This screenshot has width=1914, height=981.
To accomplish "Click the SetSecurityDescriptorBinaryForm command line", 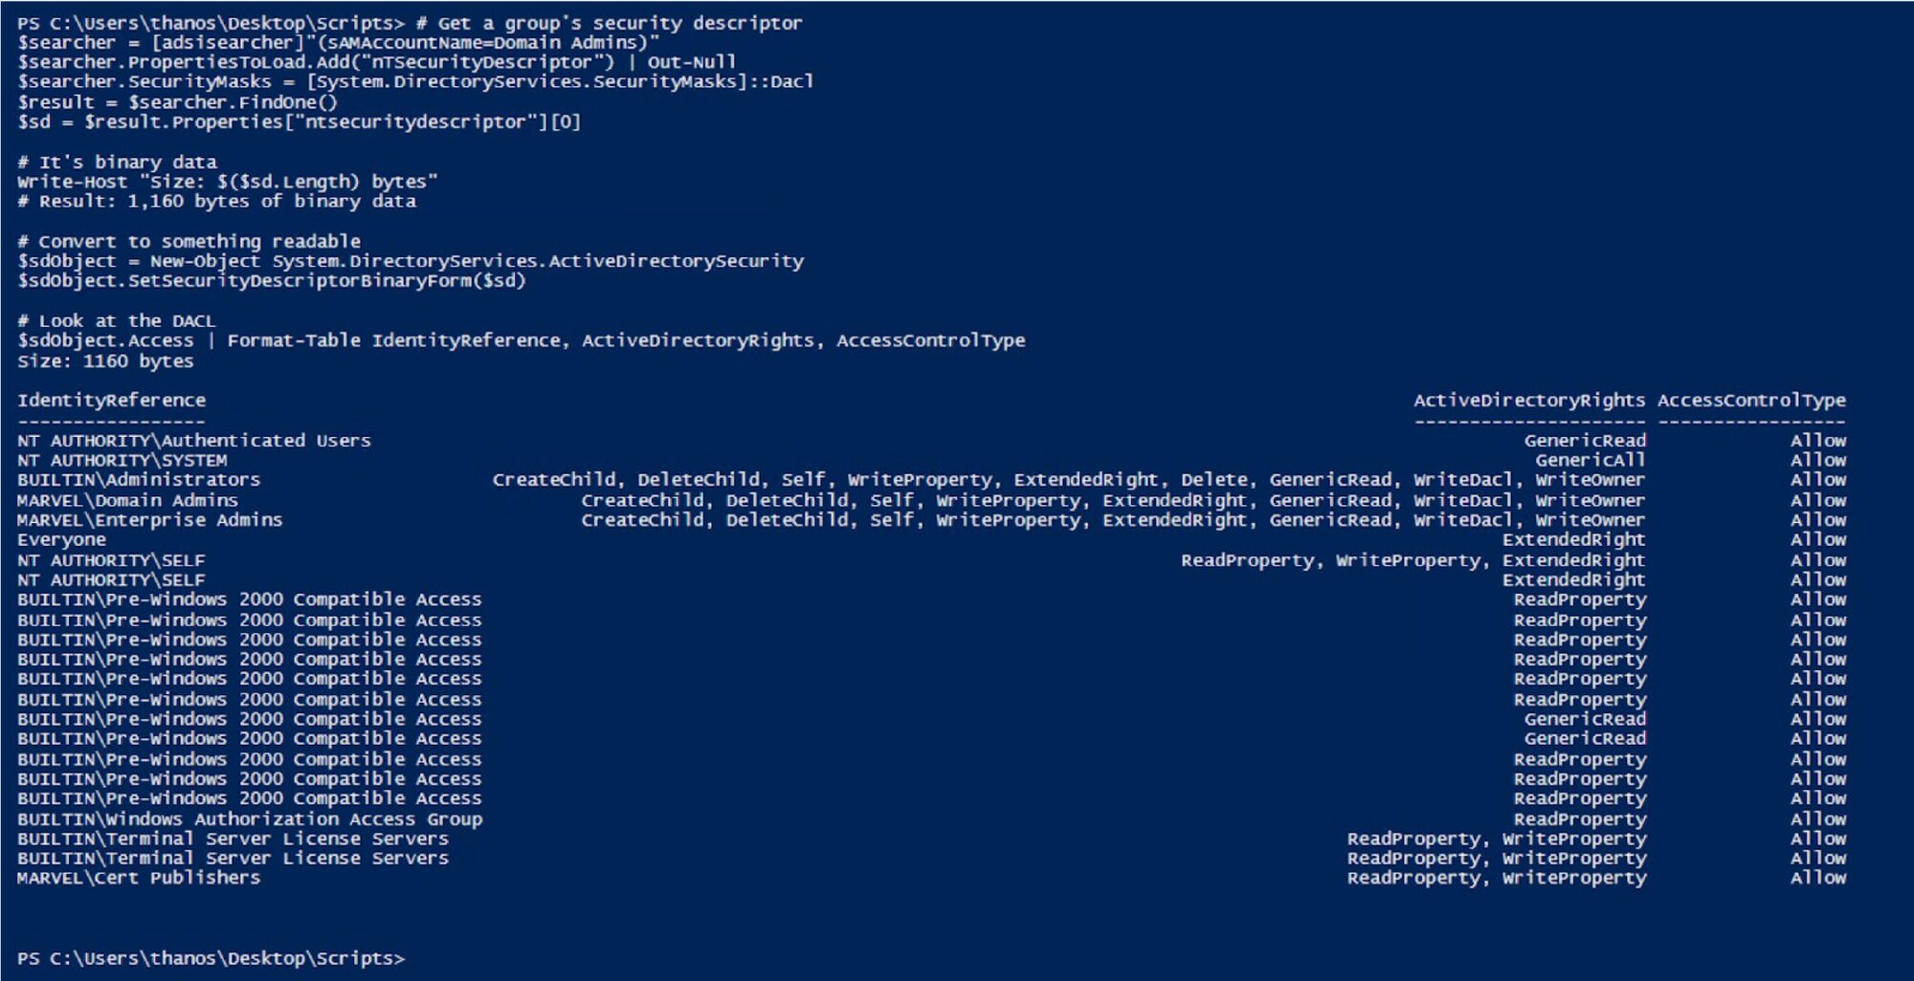I will tap(272, 281).
